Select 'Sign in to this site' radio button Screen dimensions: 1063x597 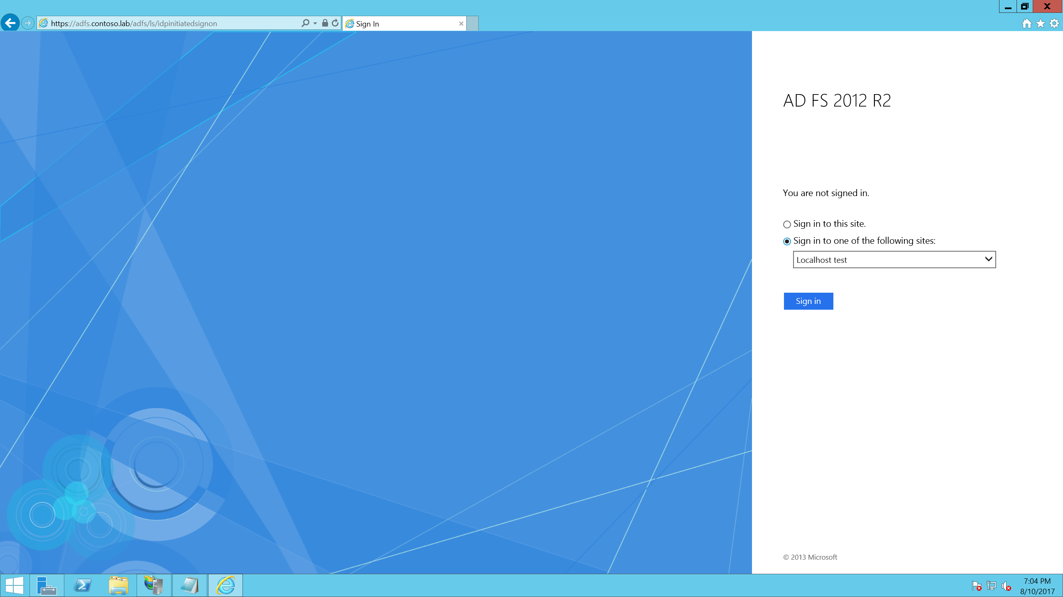(x=787, y=224)
